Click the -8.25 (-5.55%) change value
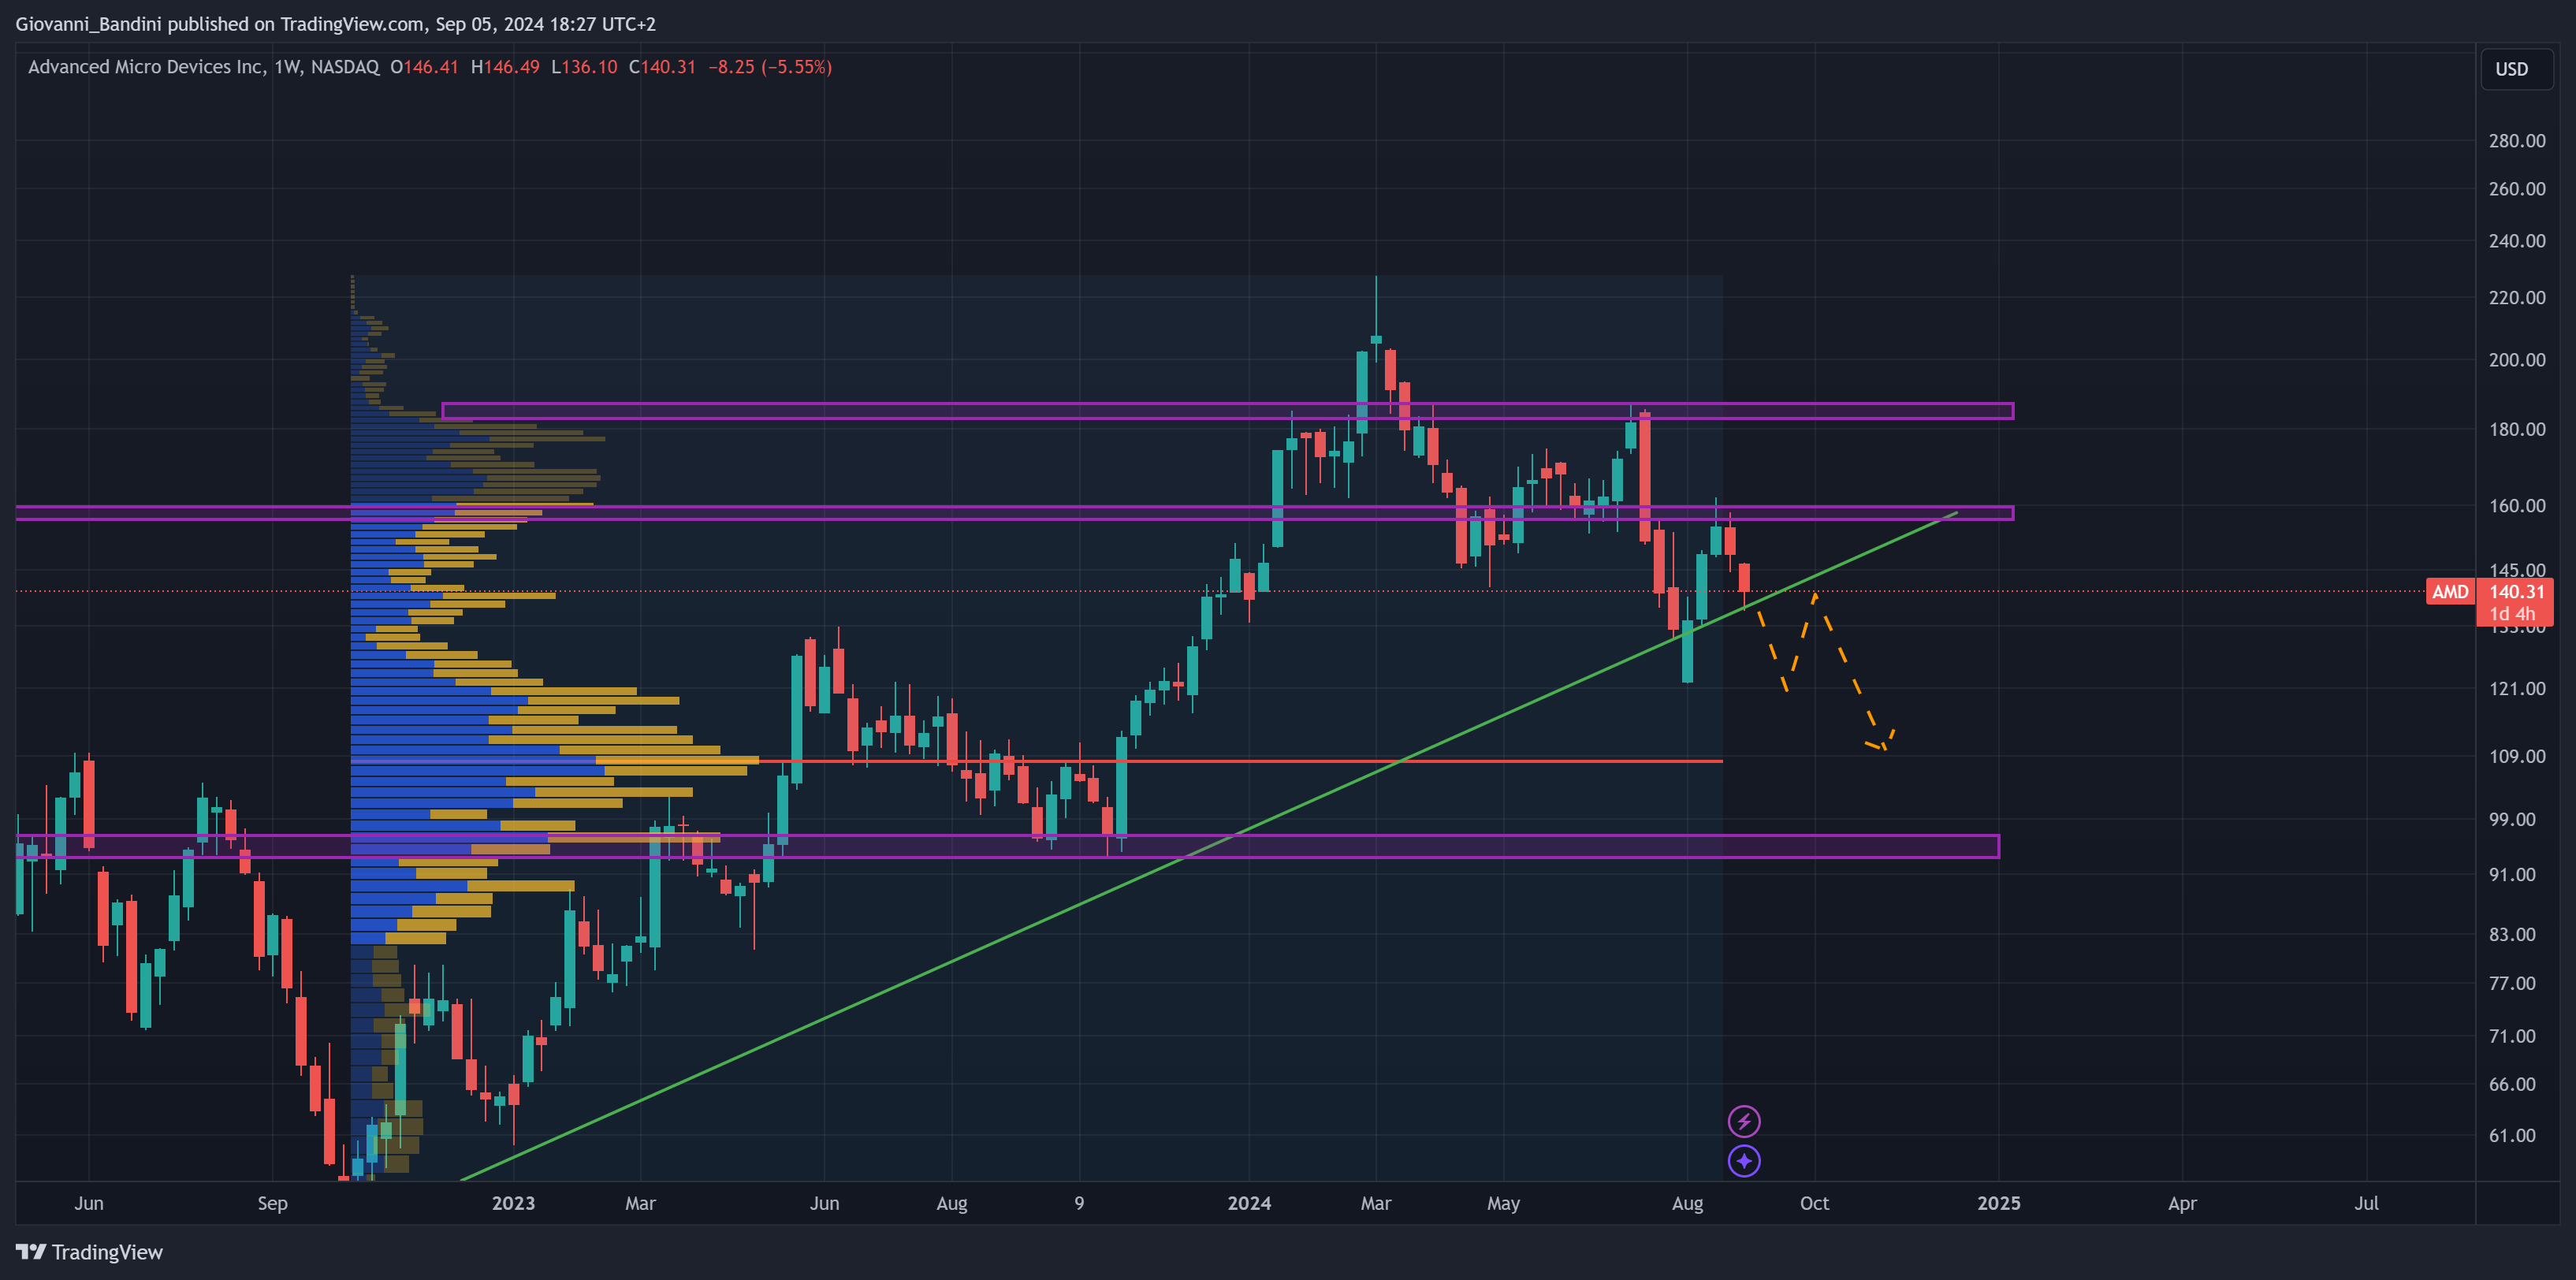 pos(770,67)
